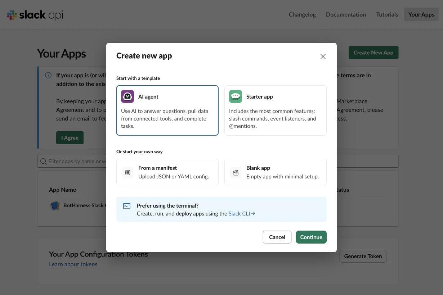Screen dimensions: 443x295
Task: Choose the Blank app option
Action: [x=276, y=172]
